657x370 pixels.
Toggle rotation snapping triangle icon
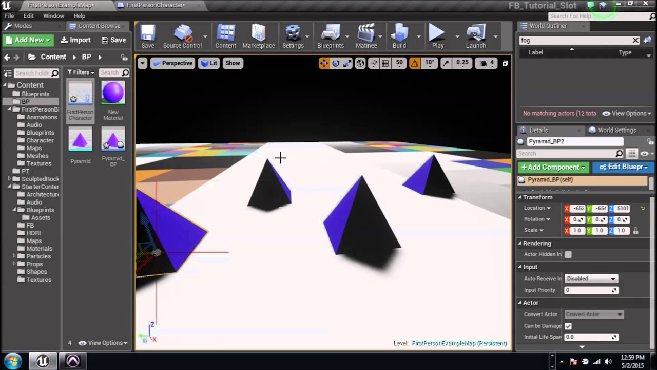tap(414, 63)
